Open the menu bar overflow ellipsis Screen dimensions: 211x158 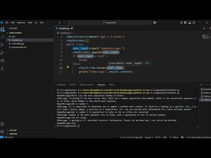point(47,23)
